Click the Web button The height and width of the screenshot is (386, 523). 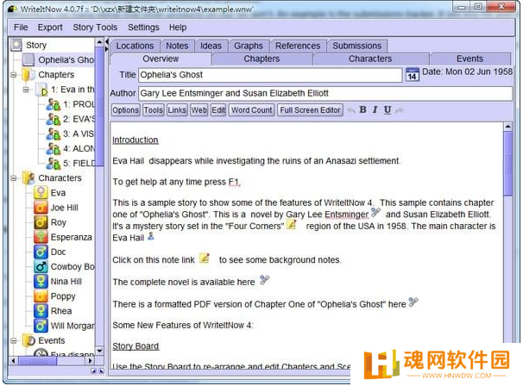pos(198,110)
